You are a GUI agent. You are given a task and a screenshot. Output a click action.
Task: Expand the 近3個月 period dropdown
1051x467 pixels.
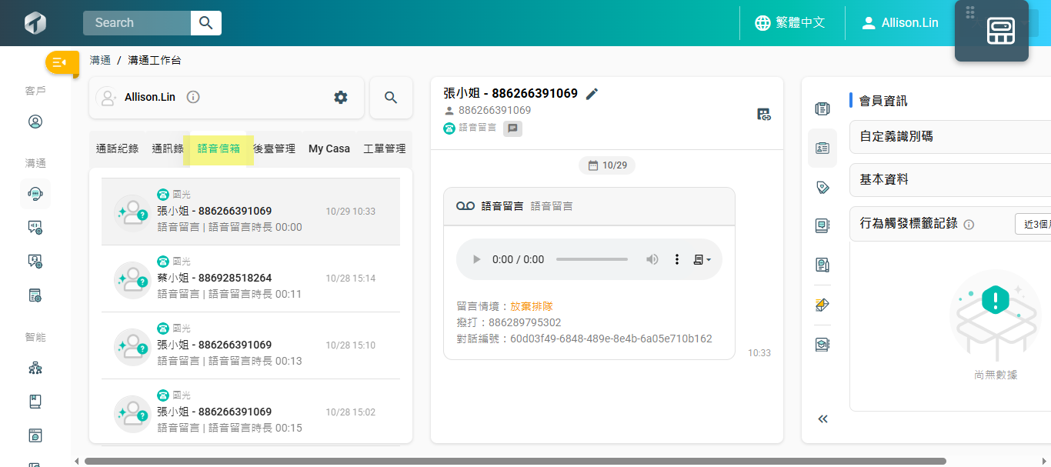(1033, 224)
